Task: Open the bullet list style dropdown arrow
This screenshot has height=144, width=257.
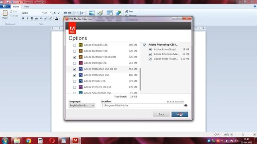Action: point(78,13)
